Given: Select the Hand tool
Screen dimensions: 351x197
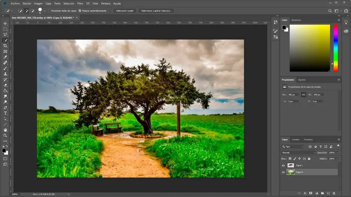Looking at the screenshot, I should coord(5,130).
